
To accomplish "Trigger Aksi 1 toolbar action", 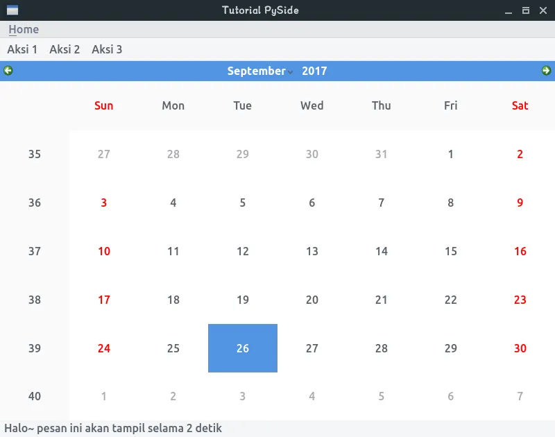I will pyautogui.click(x=22, y=49).
